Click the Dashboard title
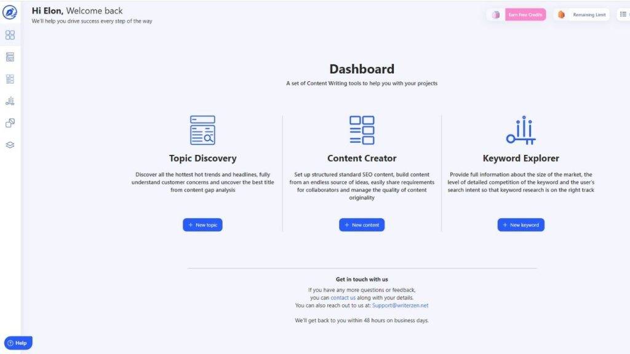Viewport: 630px width, 354px height. [362, 69]
